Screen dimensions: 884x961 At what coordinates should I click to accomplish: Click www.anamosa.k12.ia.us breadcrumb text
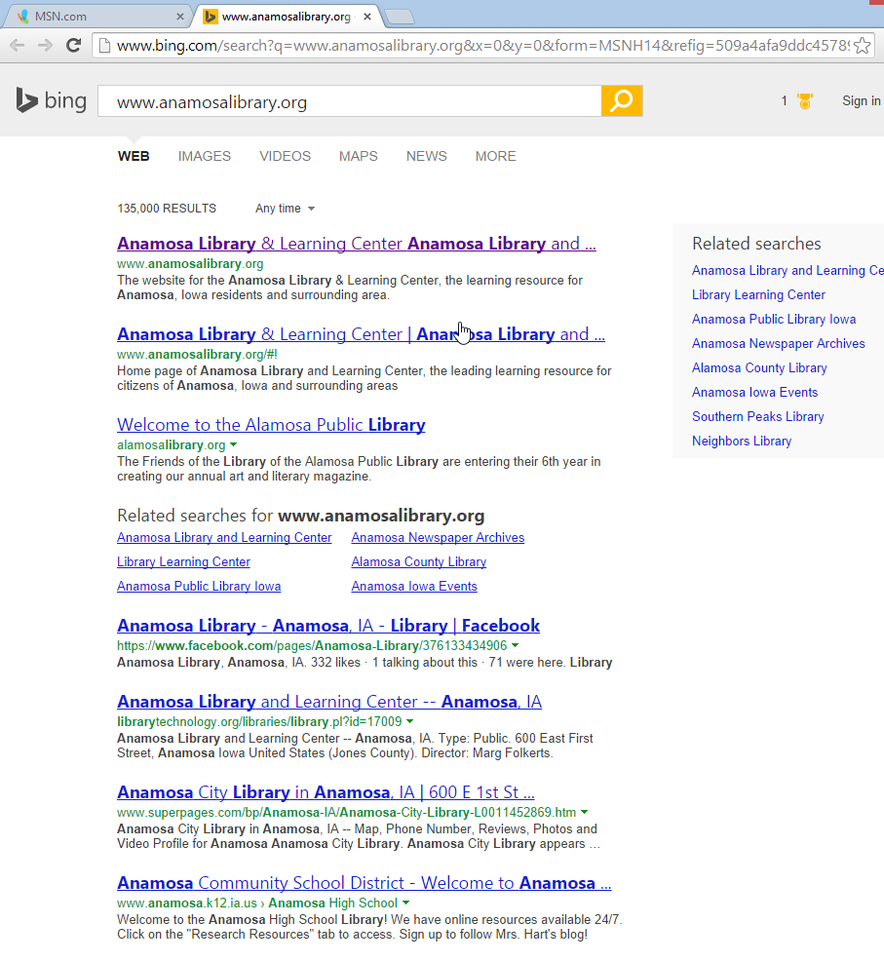pos(187,903)
